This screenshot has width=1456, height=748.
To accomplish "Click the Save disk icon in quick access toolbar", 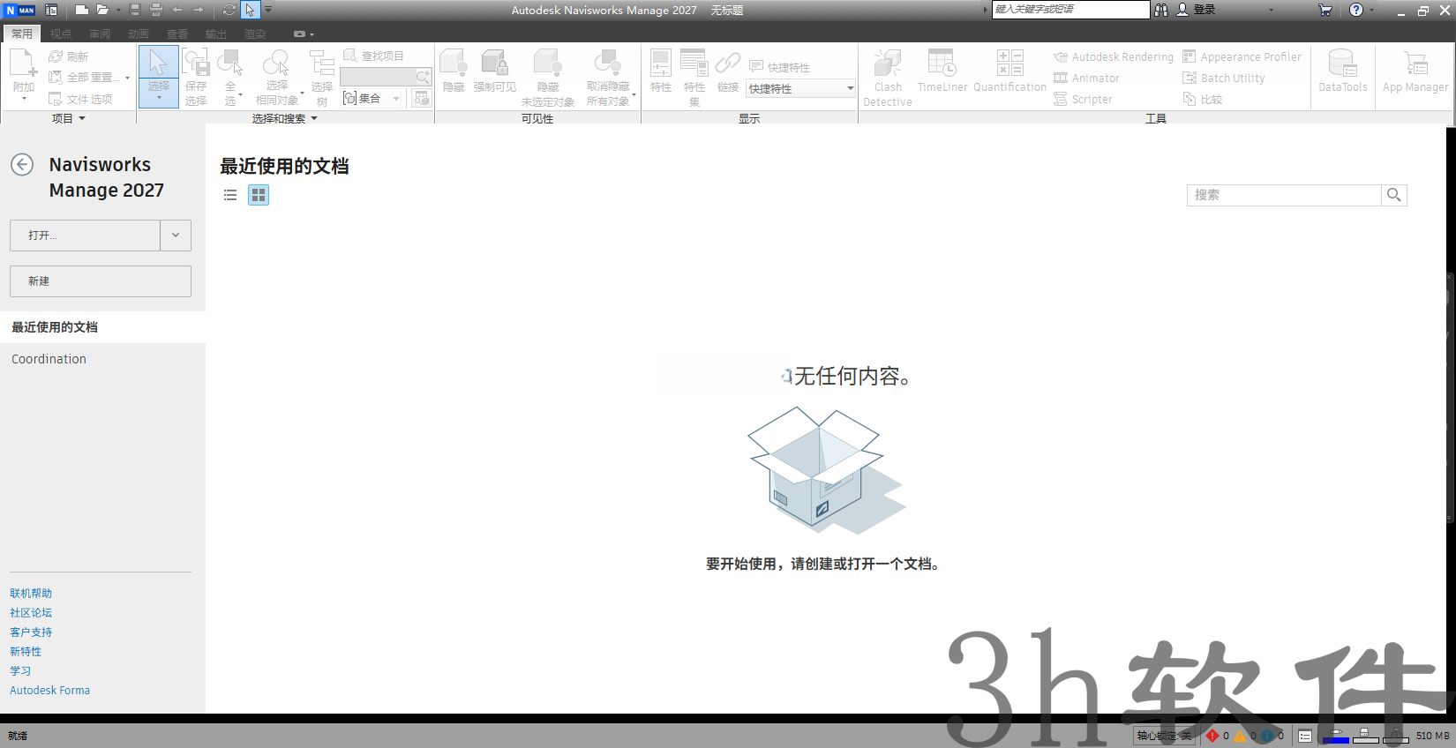I will click(x=135, y=10).
